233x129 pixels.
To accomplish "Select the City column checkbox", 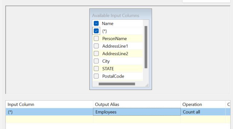I will pos(96,61).
